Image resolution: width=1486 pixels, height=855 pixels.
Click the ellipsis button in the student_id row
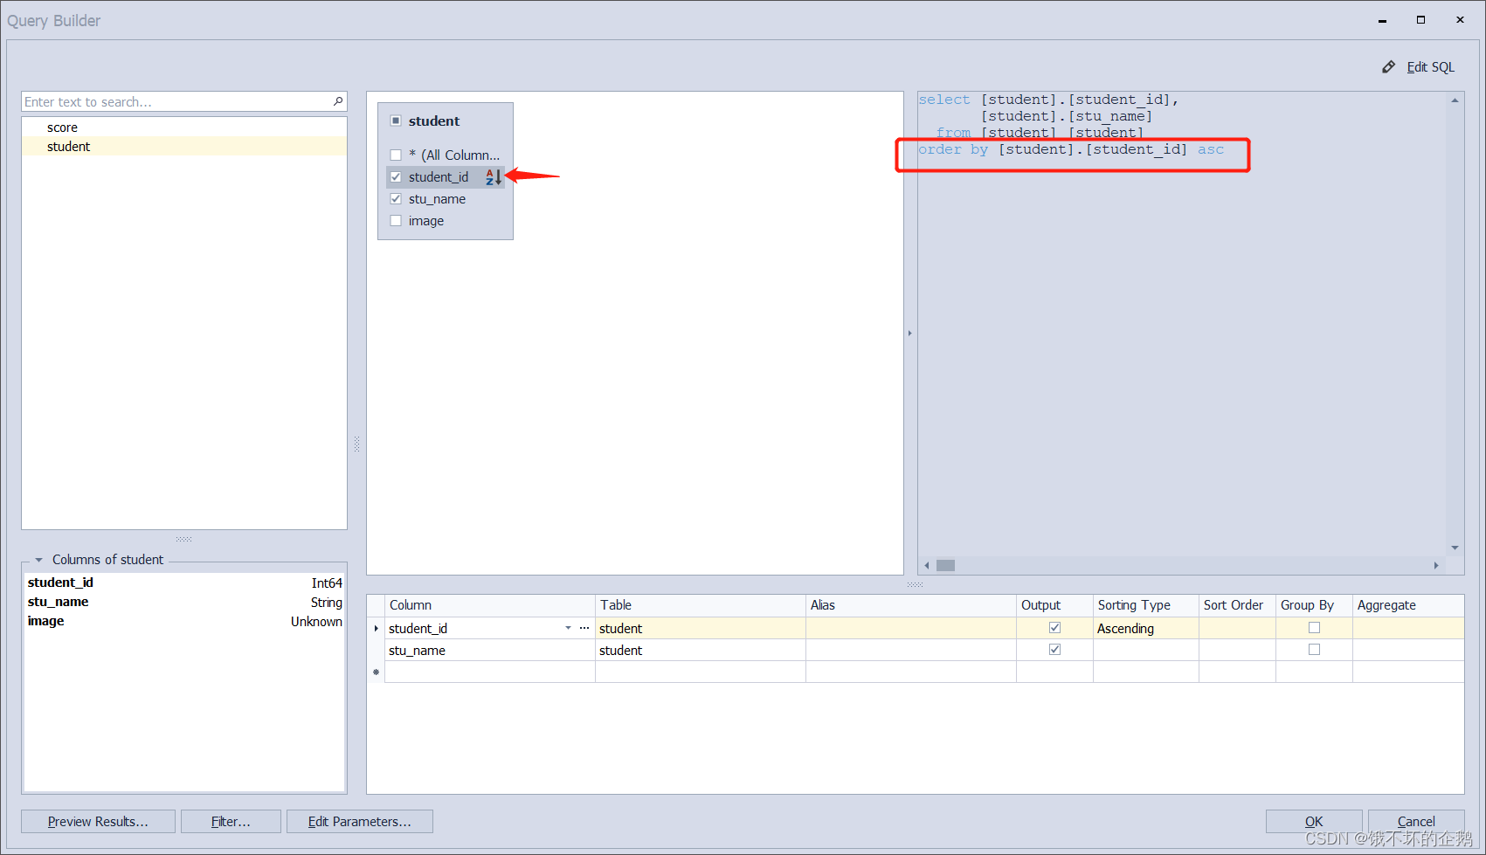(584, 628)
